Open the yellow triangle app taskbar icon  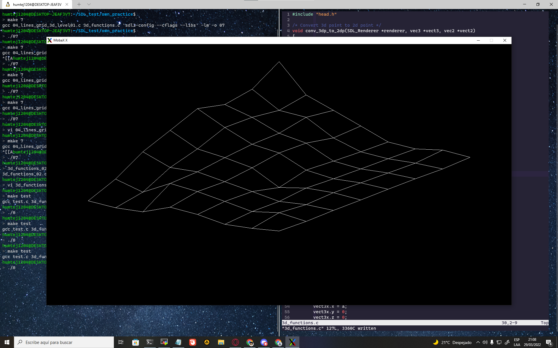[207, 342]
